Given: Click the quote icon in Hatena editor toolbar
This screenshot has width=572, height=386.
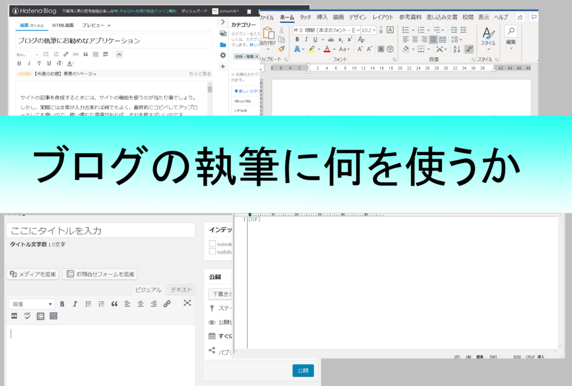Looking at the screenshot, I should [x=86, y=55].
